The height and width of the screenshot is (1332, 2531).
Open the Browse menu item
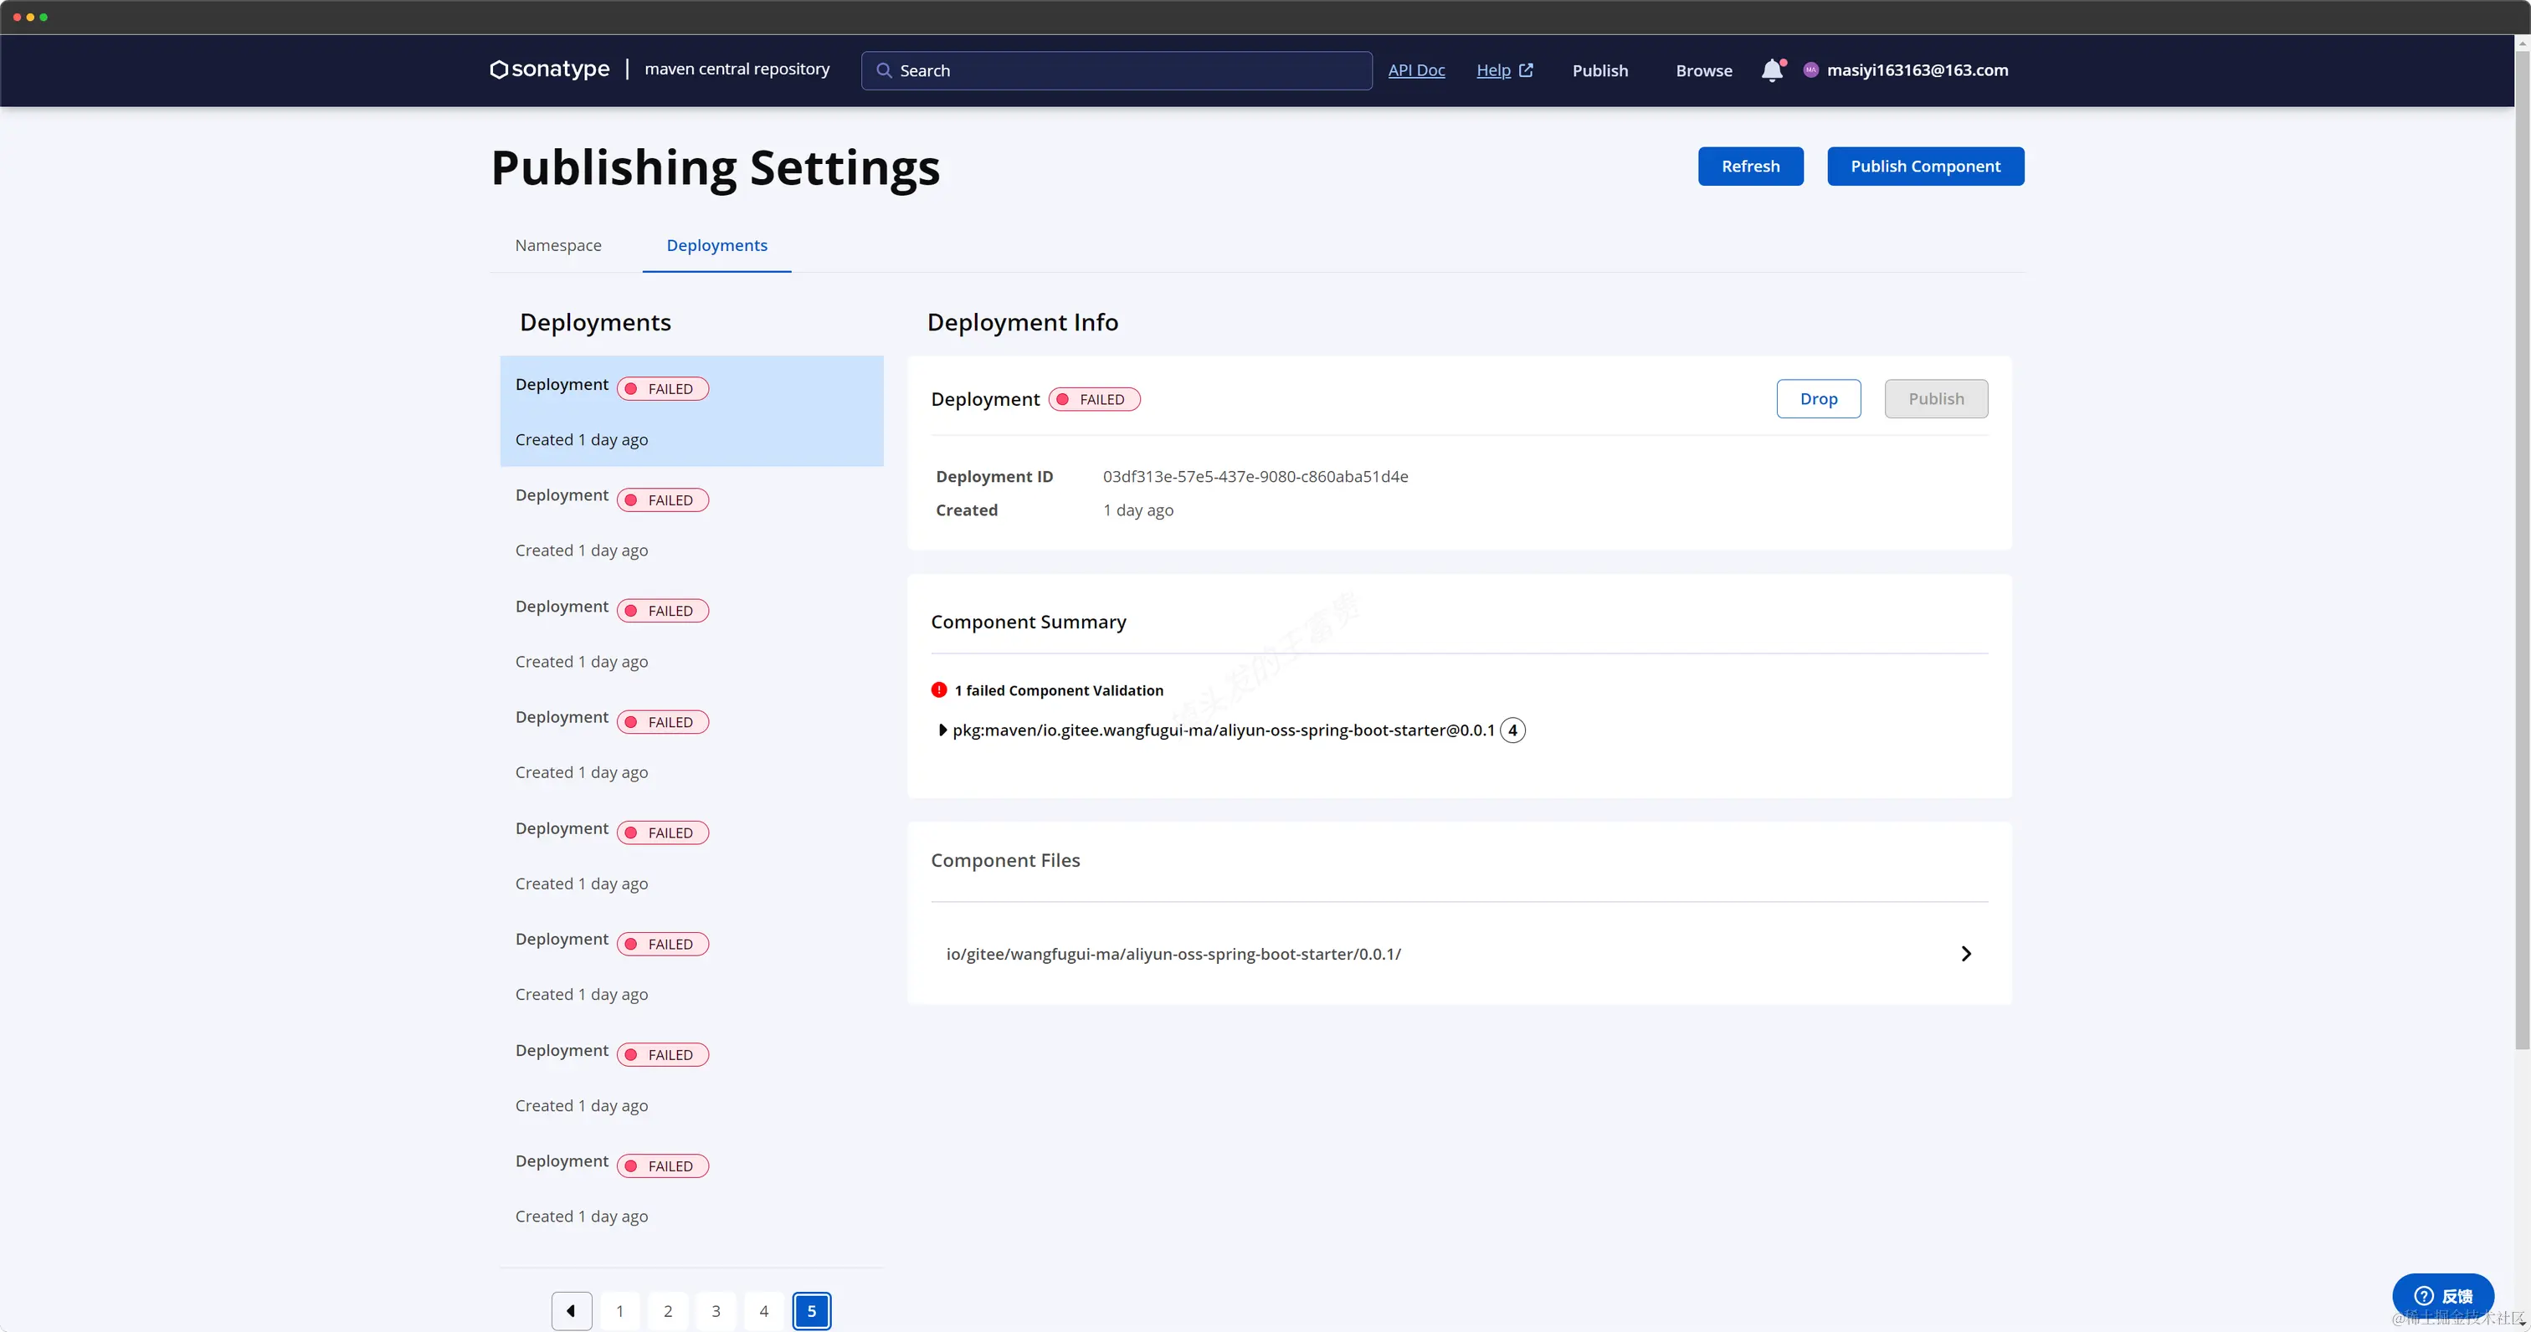1702,71
